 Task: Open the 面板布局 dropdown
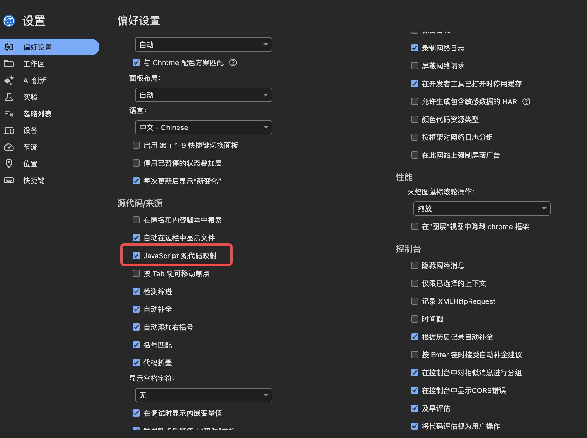click(x=204, y=95)
